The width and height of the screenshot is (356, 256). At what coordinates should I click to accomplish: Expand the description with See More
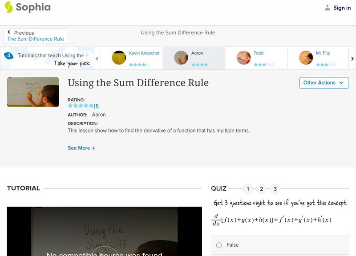pyautogui.click(x=81, y=148)
